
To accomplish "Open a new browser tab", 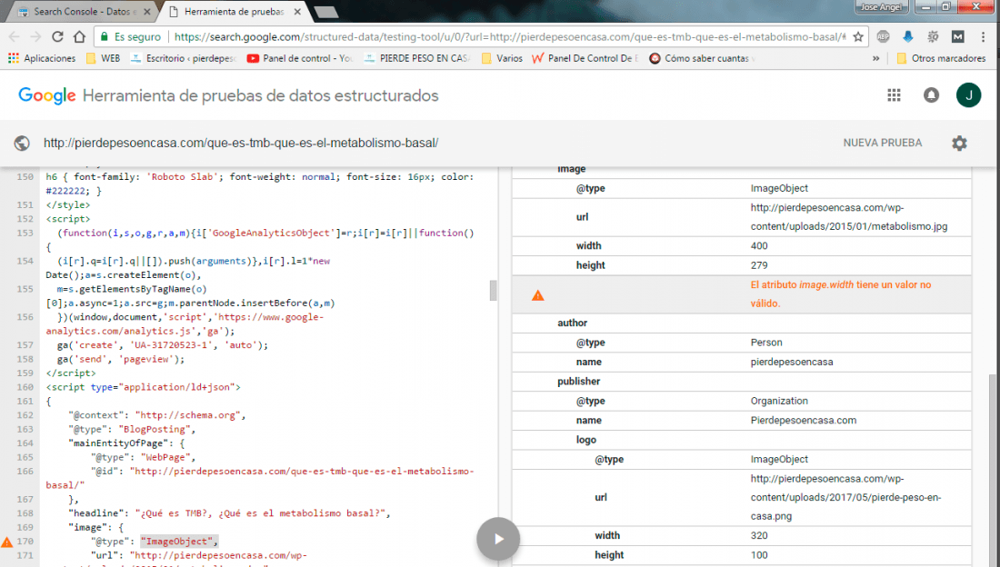I will click(x=326, y=12).
